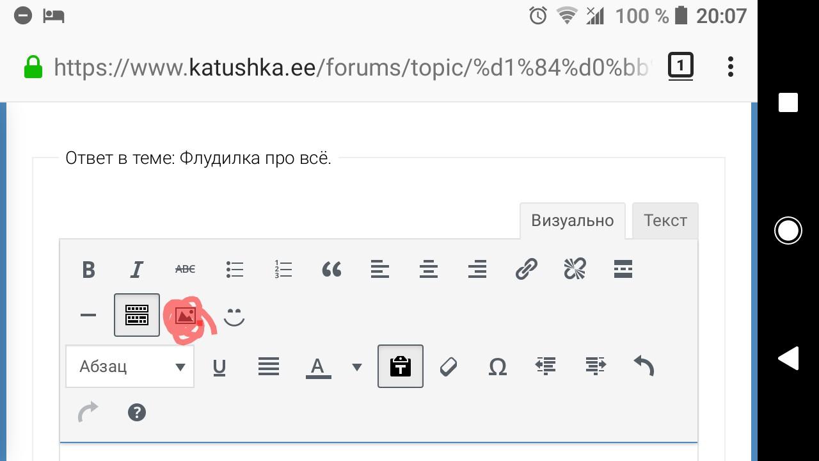819x461 pixels.
Task: Click the insert image icon
Action: [186, 316]
